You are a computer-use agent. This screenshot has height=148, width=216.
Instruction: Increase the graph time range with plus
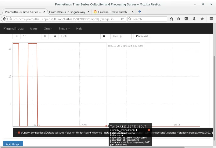tap(45, 36)
